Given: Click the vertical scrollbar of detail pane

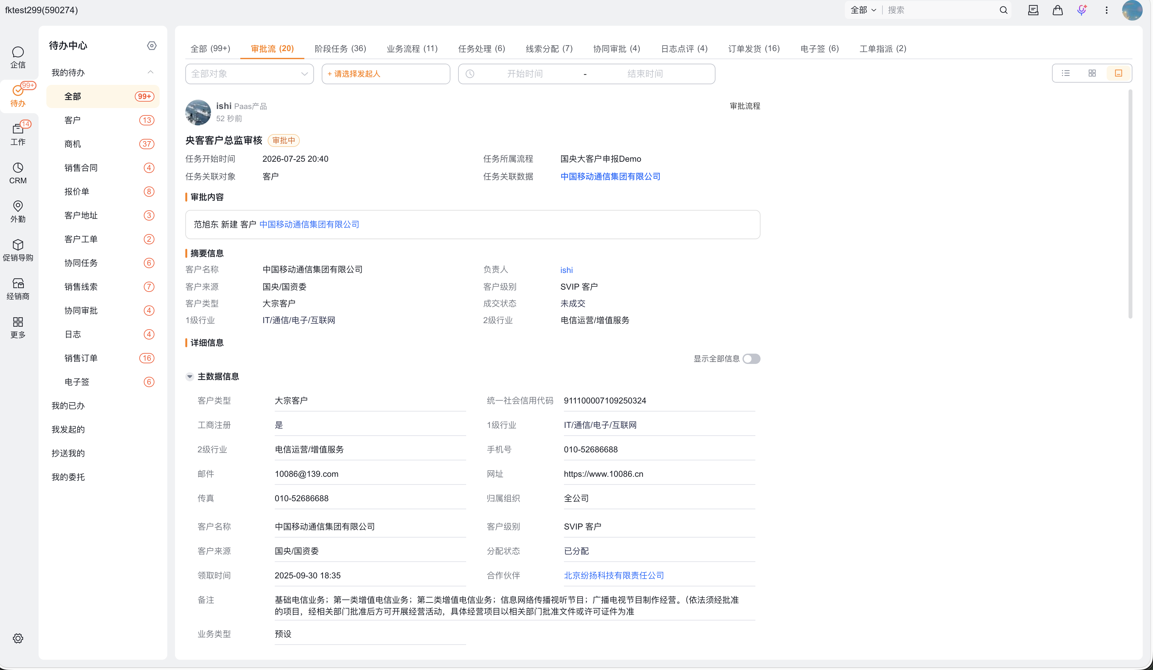Looking at the screenshot, I should point(1130,204).
